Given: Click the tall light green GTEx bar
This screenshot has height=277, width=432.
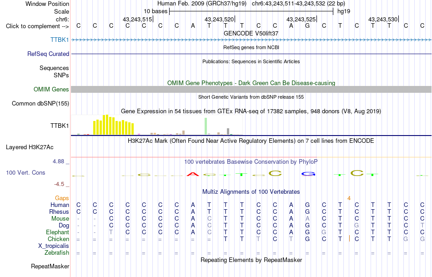Looking at the screenshot, I should (206, 126).
